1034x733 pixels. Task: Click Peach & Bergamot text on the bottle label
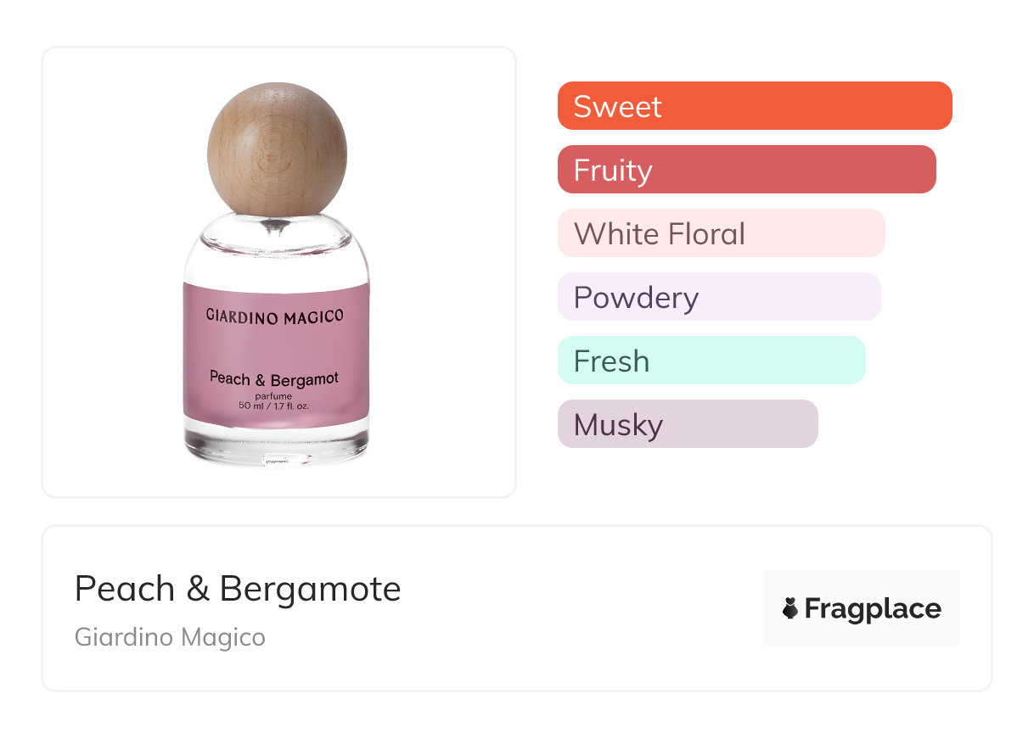pyautogui.click(x=274, y=378)
